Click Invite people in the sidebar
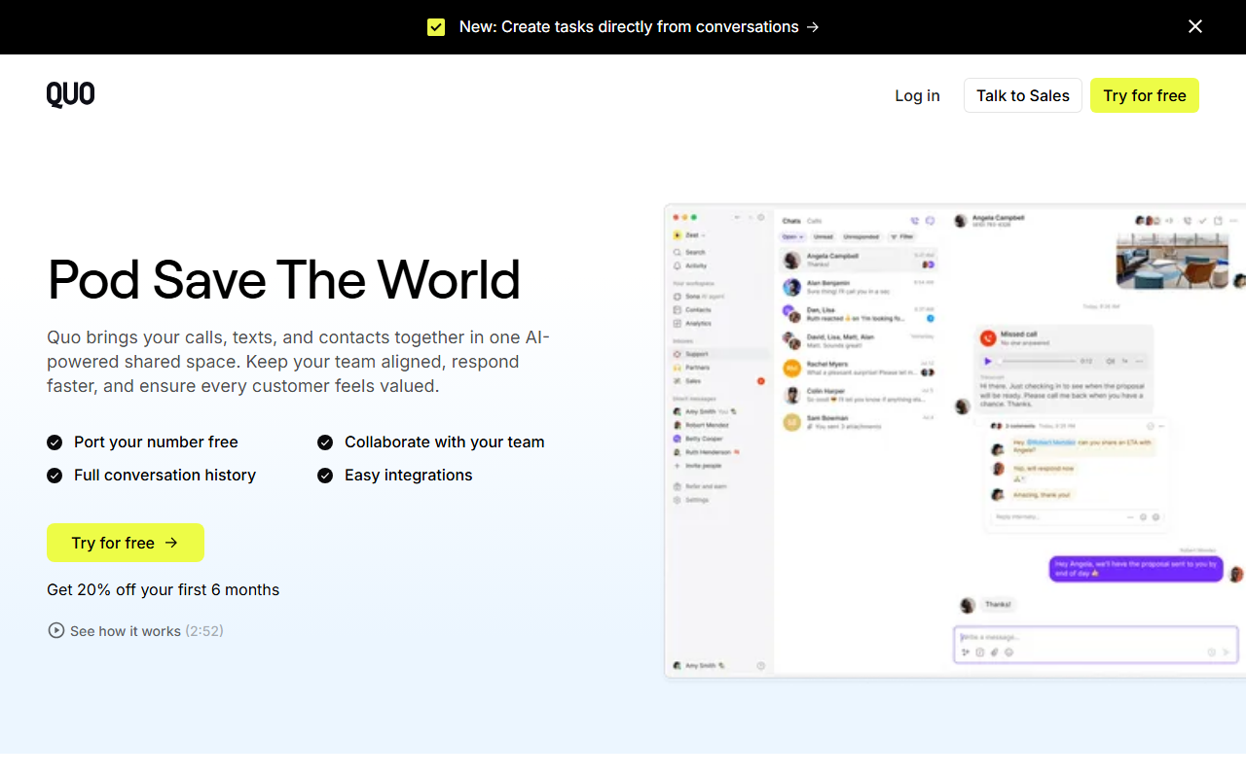Viewport: 1246px width, 778px height. (698, 466)
